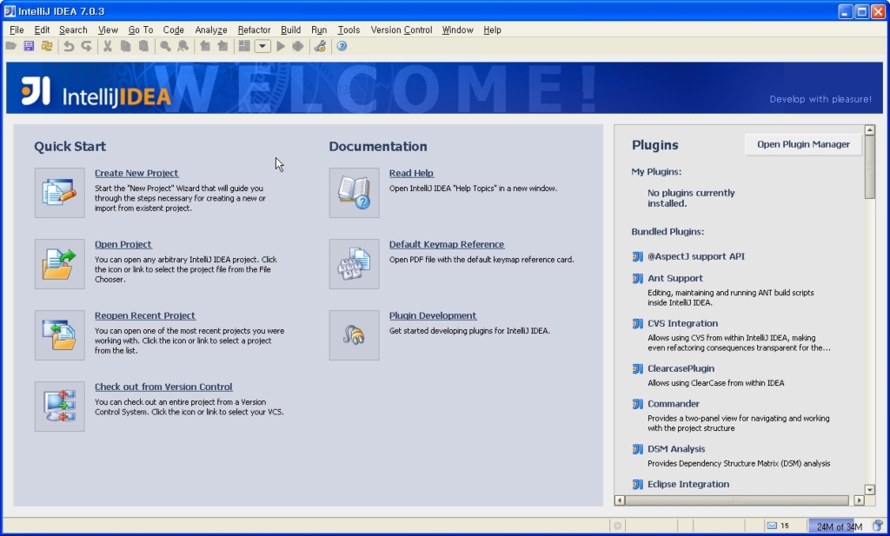890x536 pixels.
Task: Click the Plugins panel vertical scrollbar thumb
Action: (x=869, y=168)
